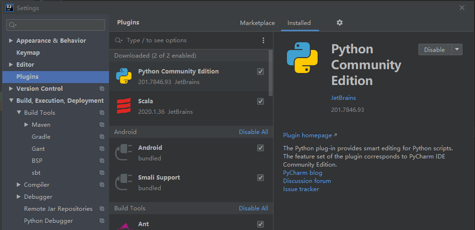
Task: Toggle the Scala plugin checkbox
Action: [x=261, y=101]
